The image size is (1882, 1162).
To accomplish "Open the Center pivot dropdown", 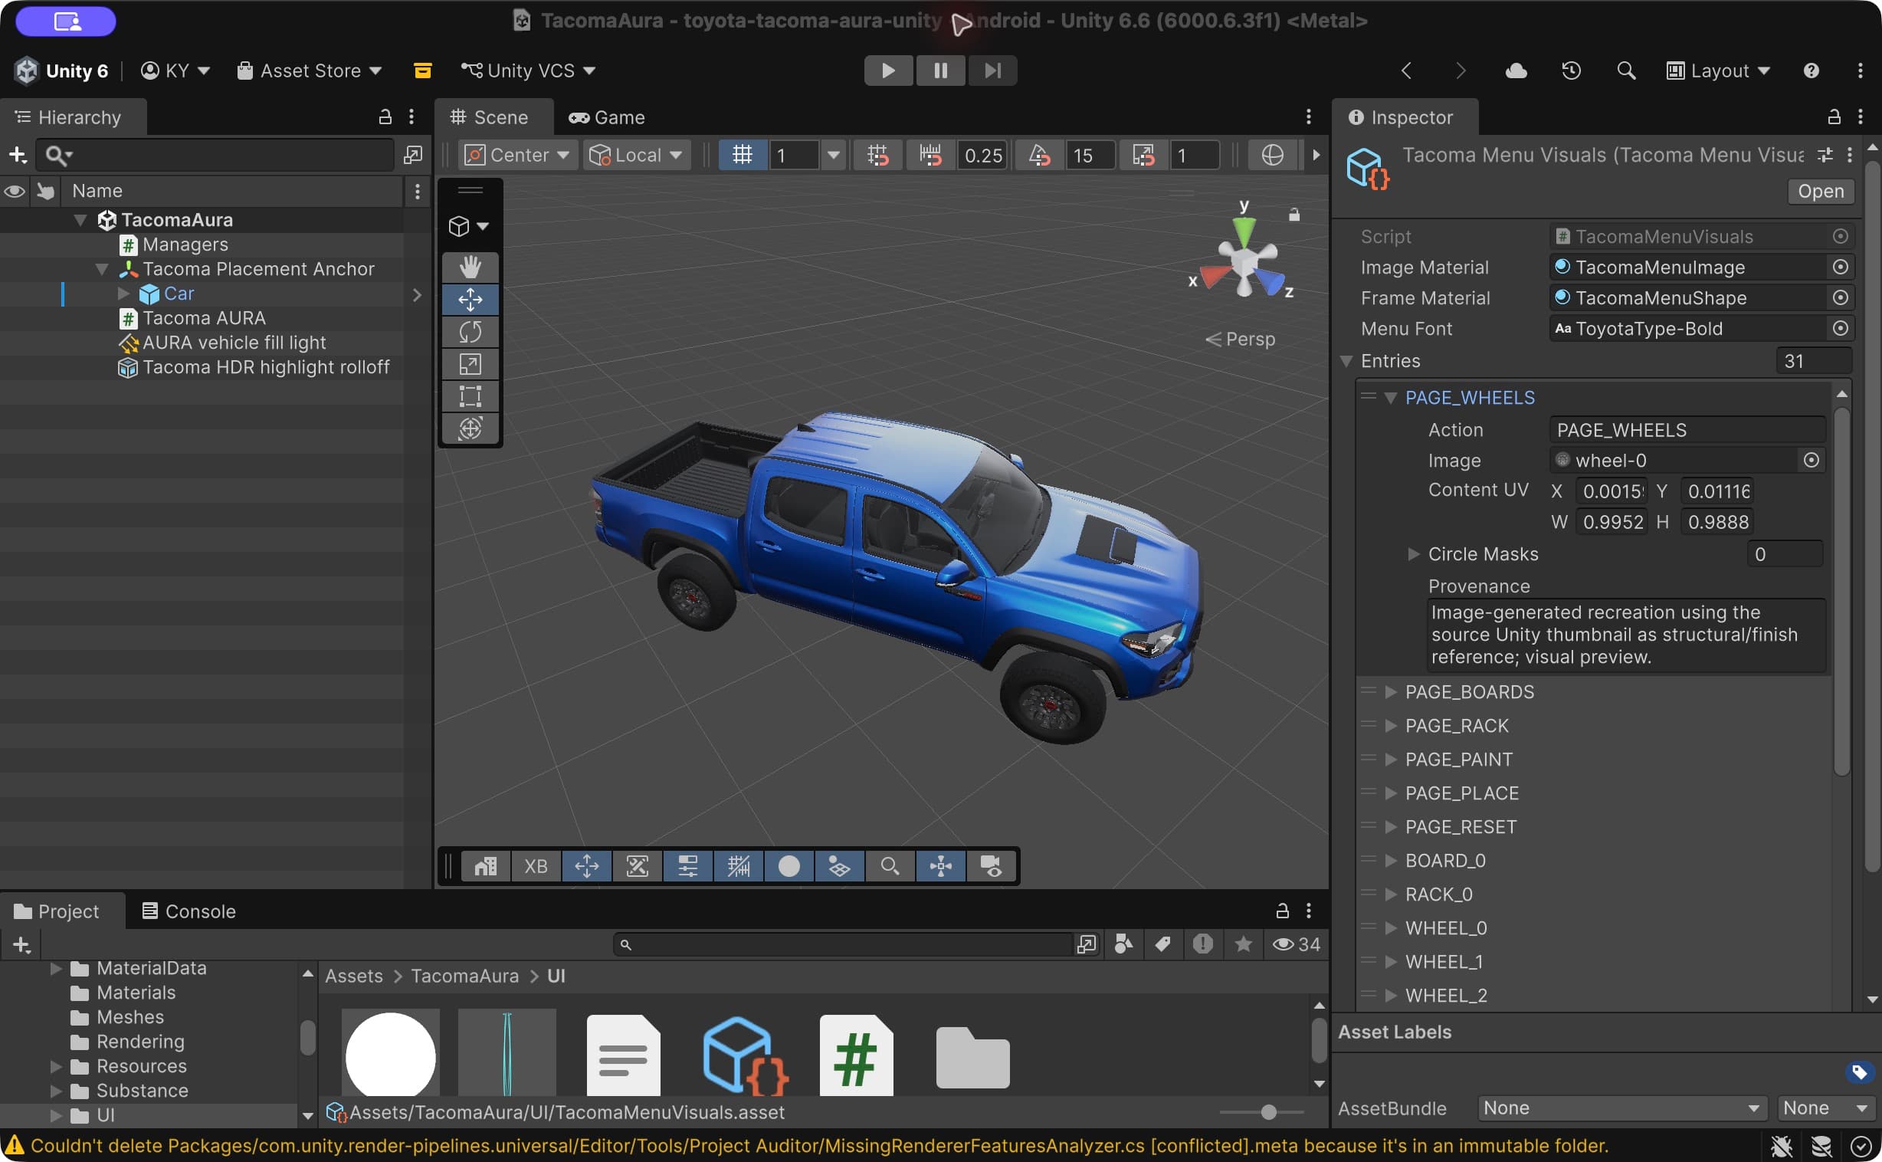I will click(517, 156).
